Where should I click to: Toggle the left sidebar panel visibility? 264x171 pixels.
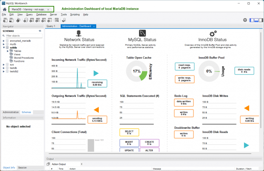point(252,20)
